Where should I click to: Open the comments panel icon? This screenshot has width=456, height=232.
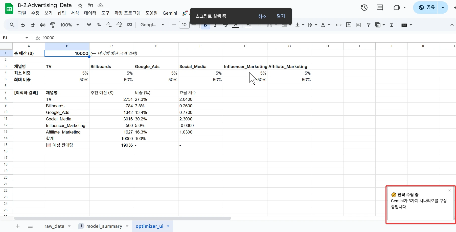(x=380, y=8)
